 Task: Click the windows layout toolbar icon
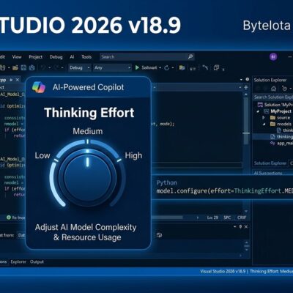pyautogui.click(x=216, y=67)
